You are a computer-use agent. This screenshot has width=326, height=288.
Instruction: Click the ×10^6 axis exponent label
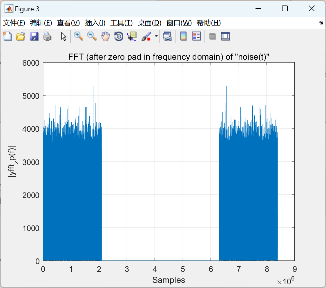coord(286,281)
